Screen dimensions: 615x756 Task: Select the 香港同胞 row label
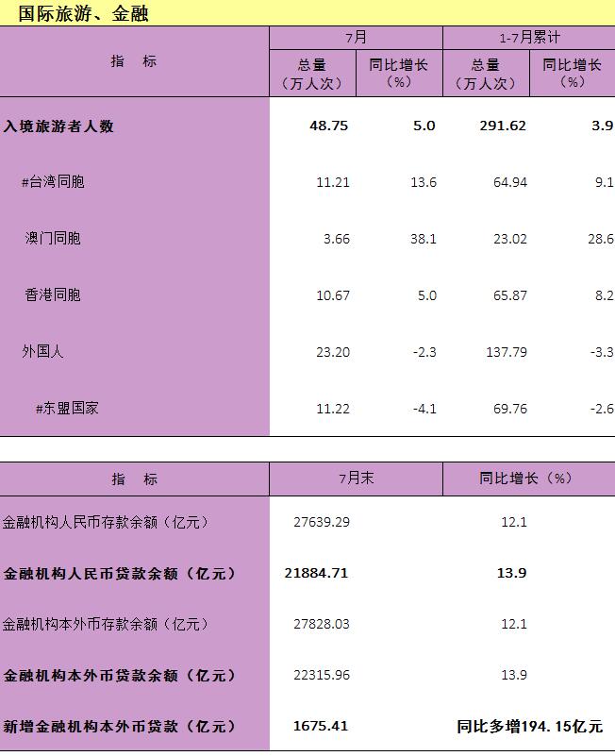[53, 294]
